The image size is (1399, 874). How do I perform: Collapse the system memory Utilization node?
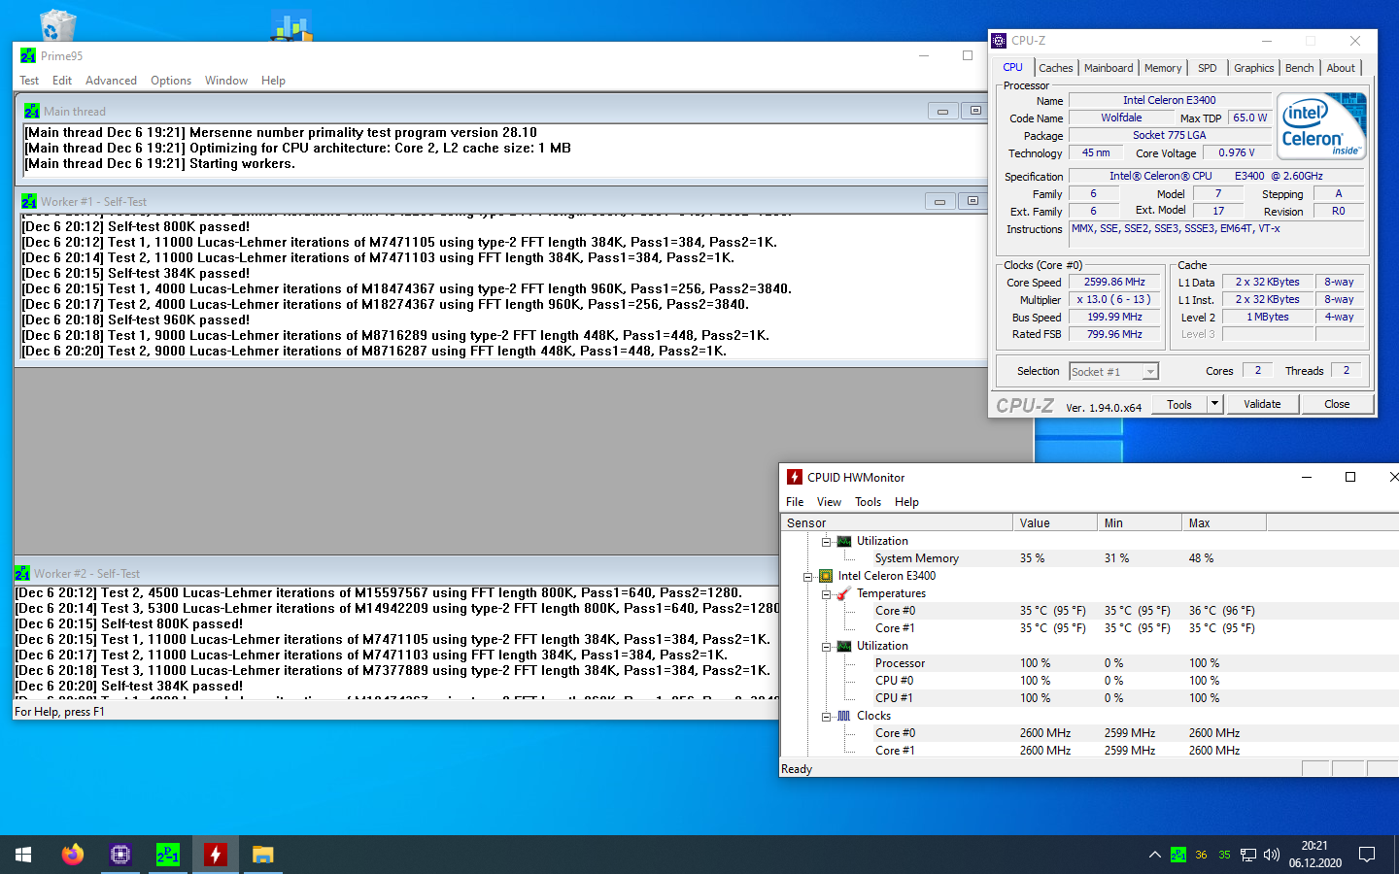click(826, 542)
